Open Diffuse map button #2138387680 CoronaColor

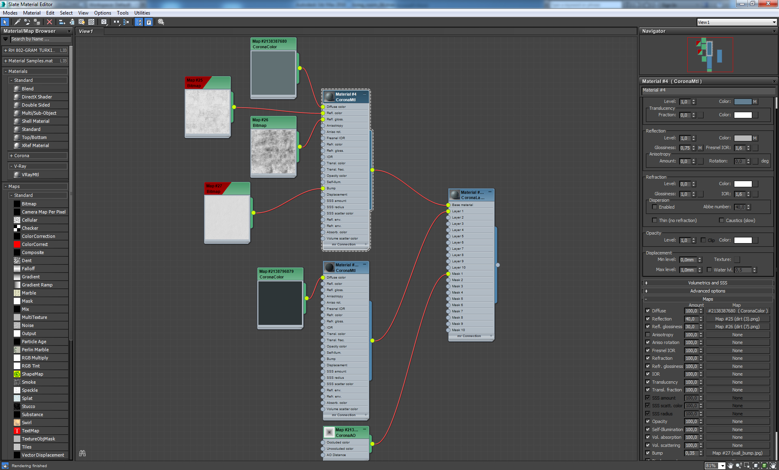pyautogui.click(x=738, y=311)
